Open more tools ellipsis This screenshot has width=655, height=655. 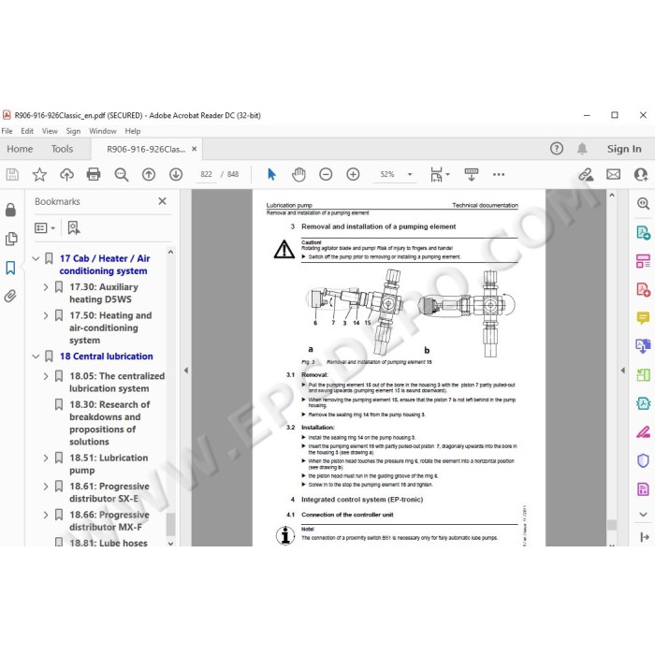click(499, 174)
